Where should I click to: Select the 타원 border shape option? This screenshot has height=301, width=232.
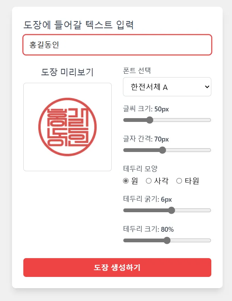tap(179, 181)
